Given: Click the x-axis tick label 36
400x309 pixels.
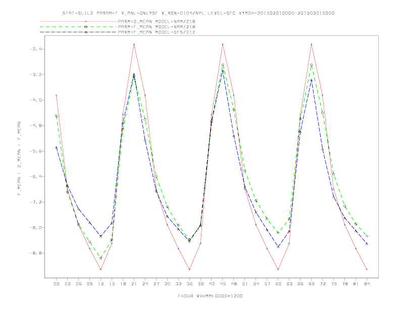Looking at the screenshot, I should click(x=189, y=284).
